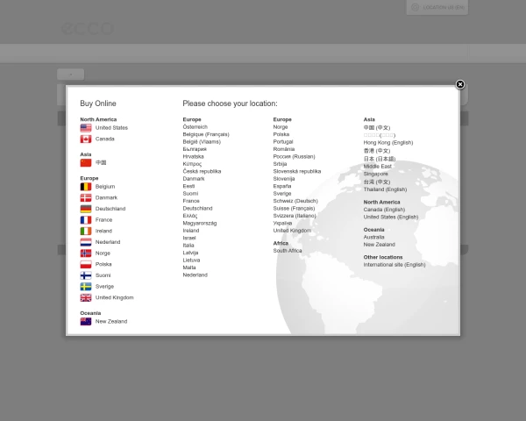
Task: Select Latvija location
Action: (x=190, y=253)
